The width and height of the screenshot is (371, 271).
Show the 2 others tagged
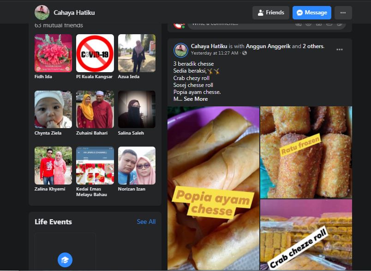(x=313, y=46)
